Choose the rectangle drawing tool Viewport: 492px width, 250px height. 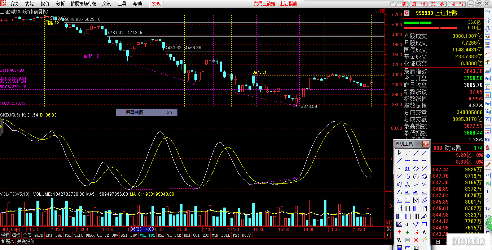click(x=424, y=224)
